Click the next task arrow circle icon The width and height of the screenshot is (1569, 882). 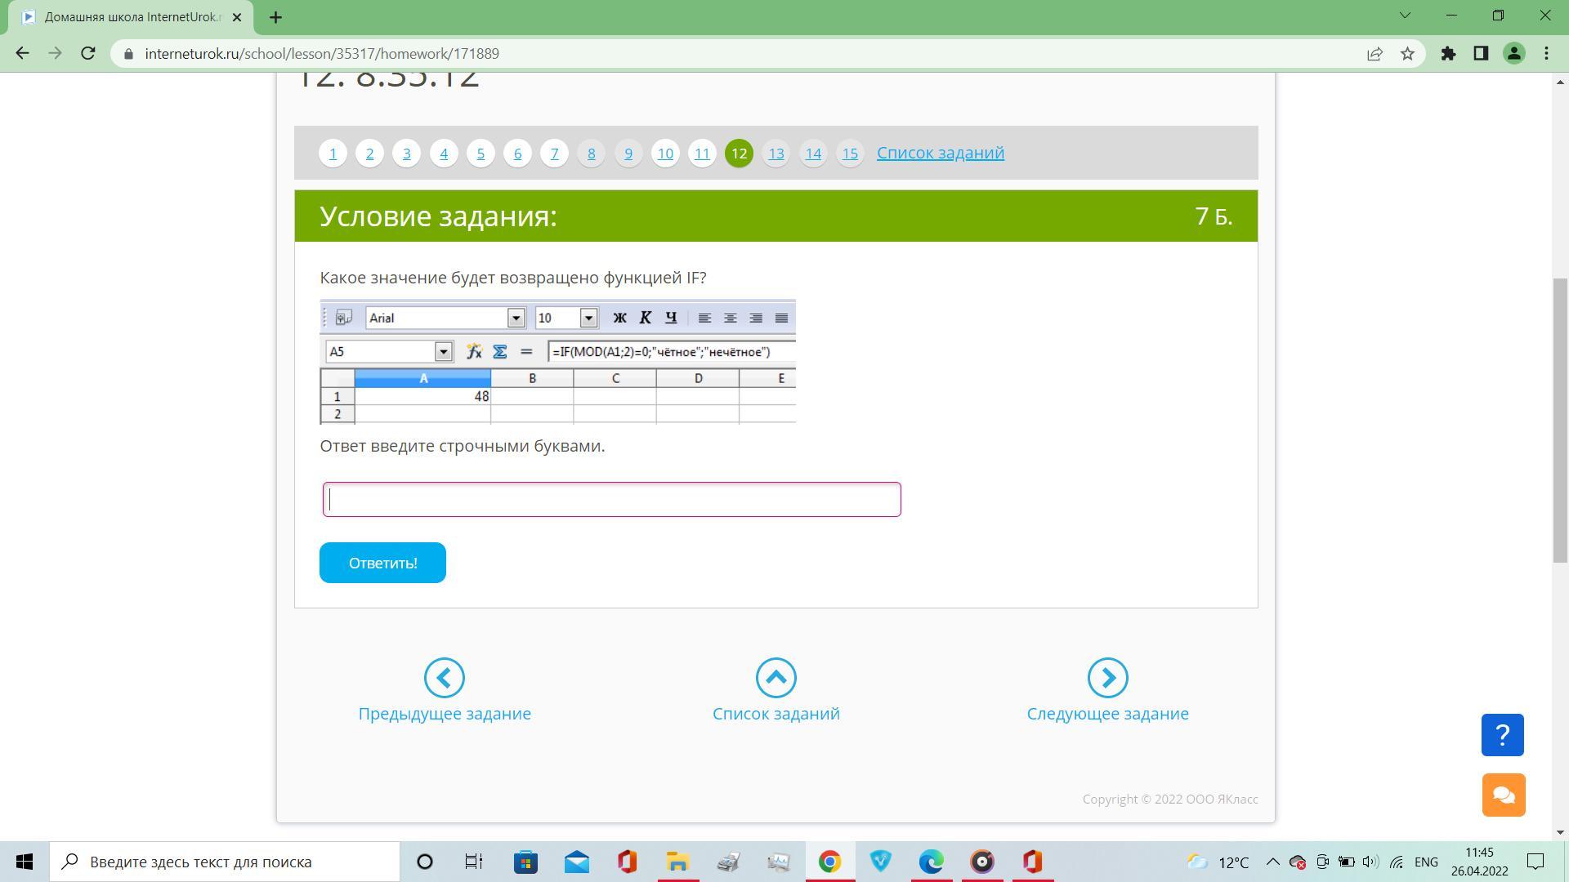[1107, 678]
